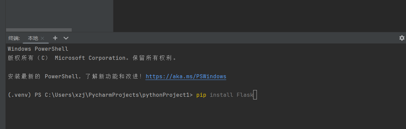Select the 本地 terminal tab

33,38
